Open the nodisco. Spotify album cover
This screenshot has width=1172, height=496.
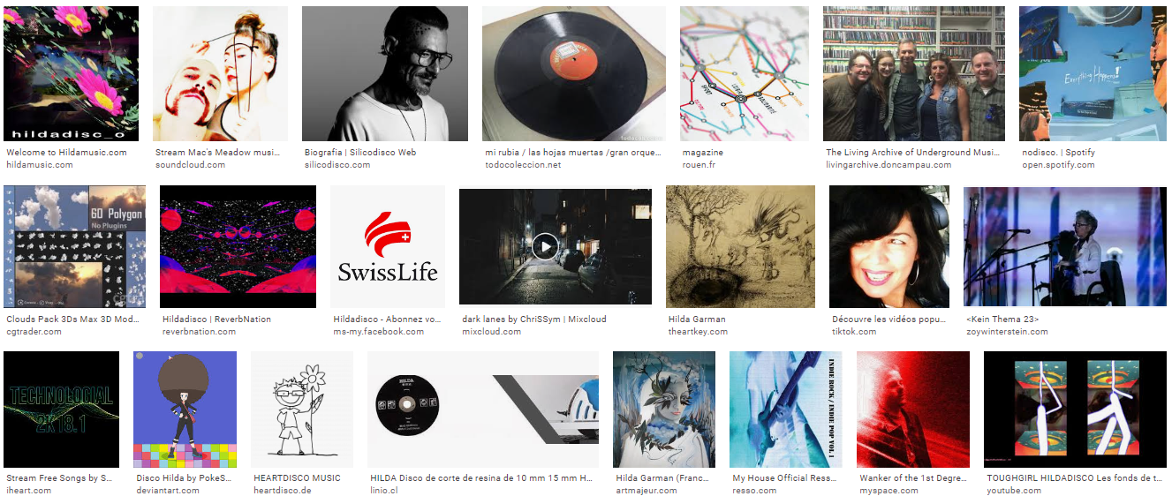(1093, 74)
